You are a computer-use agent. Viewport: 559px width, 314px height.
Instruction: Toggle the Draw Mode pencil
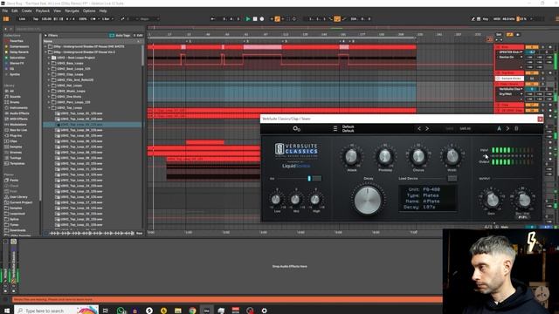(473, 19)
